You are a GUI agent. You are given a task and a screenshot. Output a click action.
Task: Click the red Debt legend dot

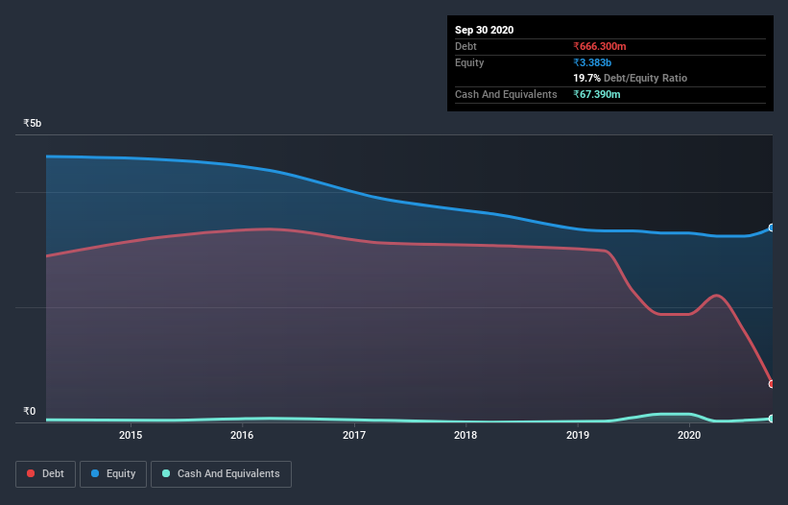click(31, 473)
